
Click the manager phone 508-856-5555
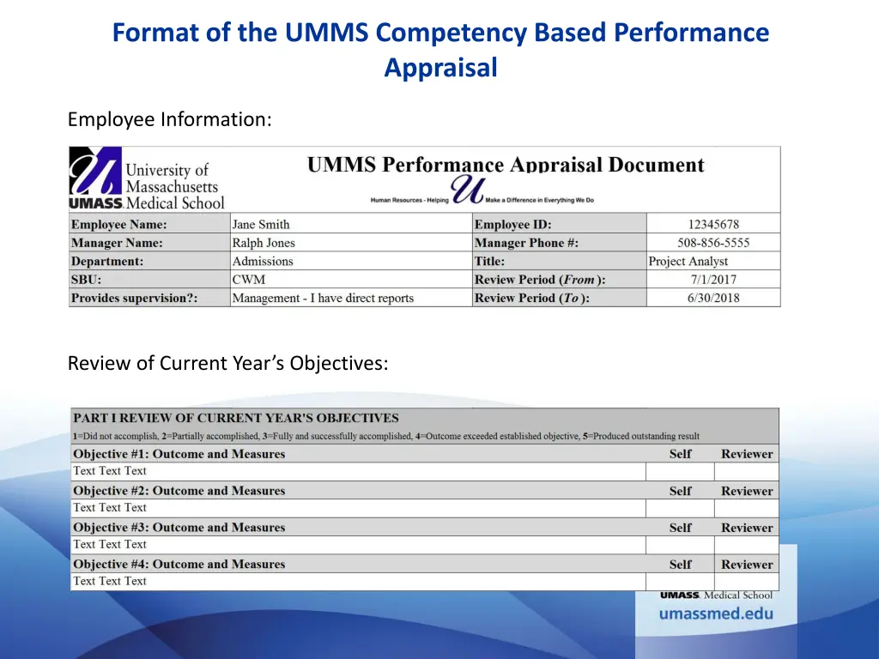713,243
